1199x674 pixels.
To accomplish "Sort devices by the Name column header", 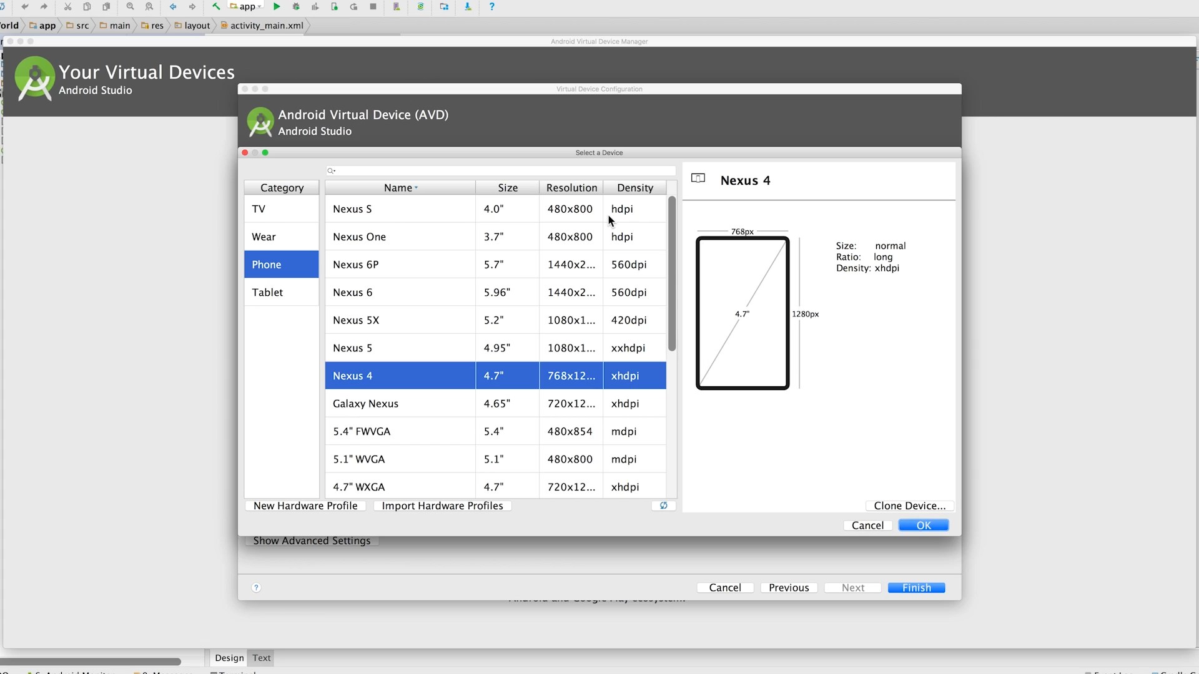I will pyautogui.click(x=400, y=188).
